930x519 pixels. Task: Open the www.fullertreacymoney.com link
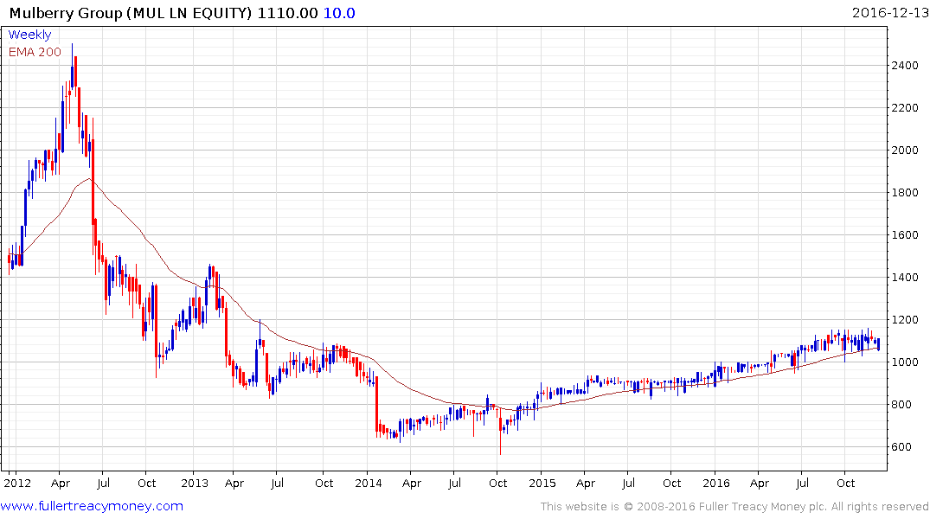tap(92, 506)
